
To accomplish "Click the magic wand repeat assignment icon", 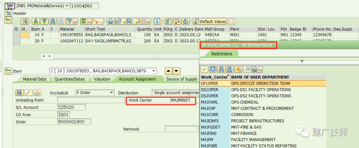I will [28, 93].
